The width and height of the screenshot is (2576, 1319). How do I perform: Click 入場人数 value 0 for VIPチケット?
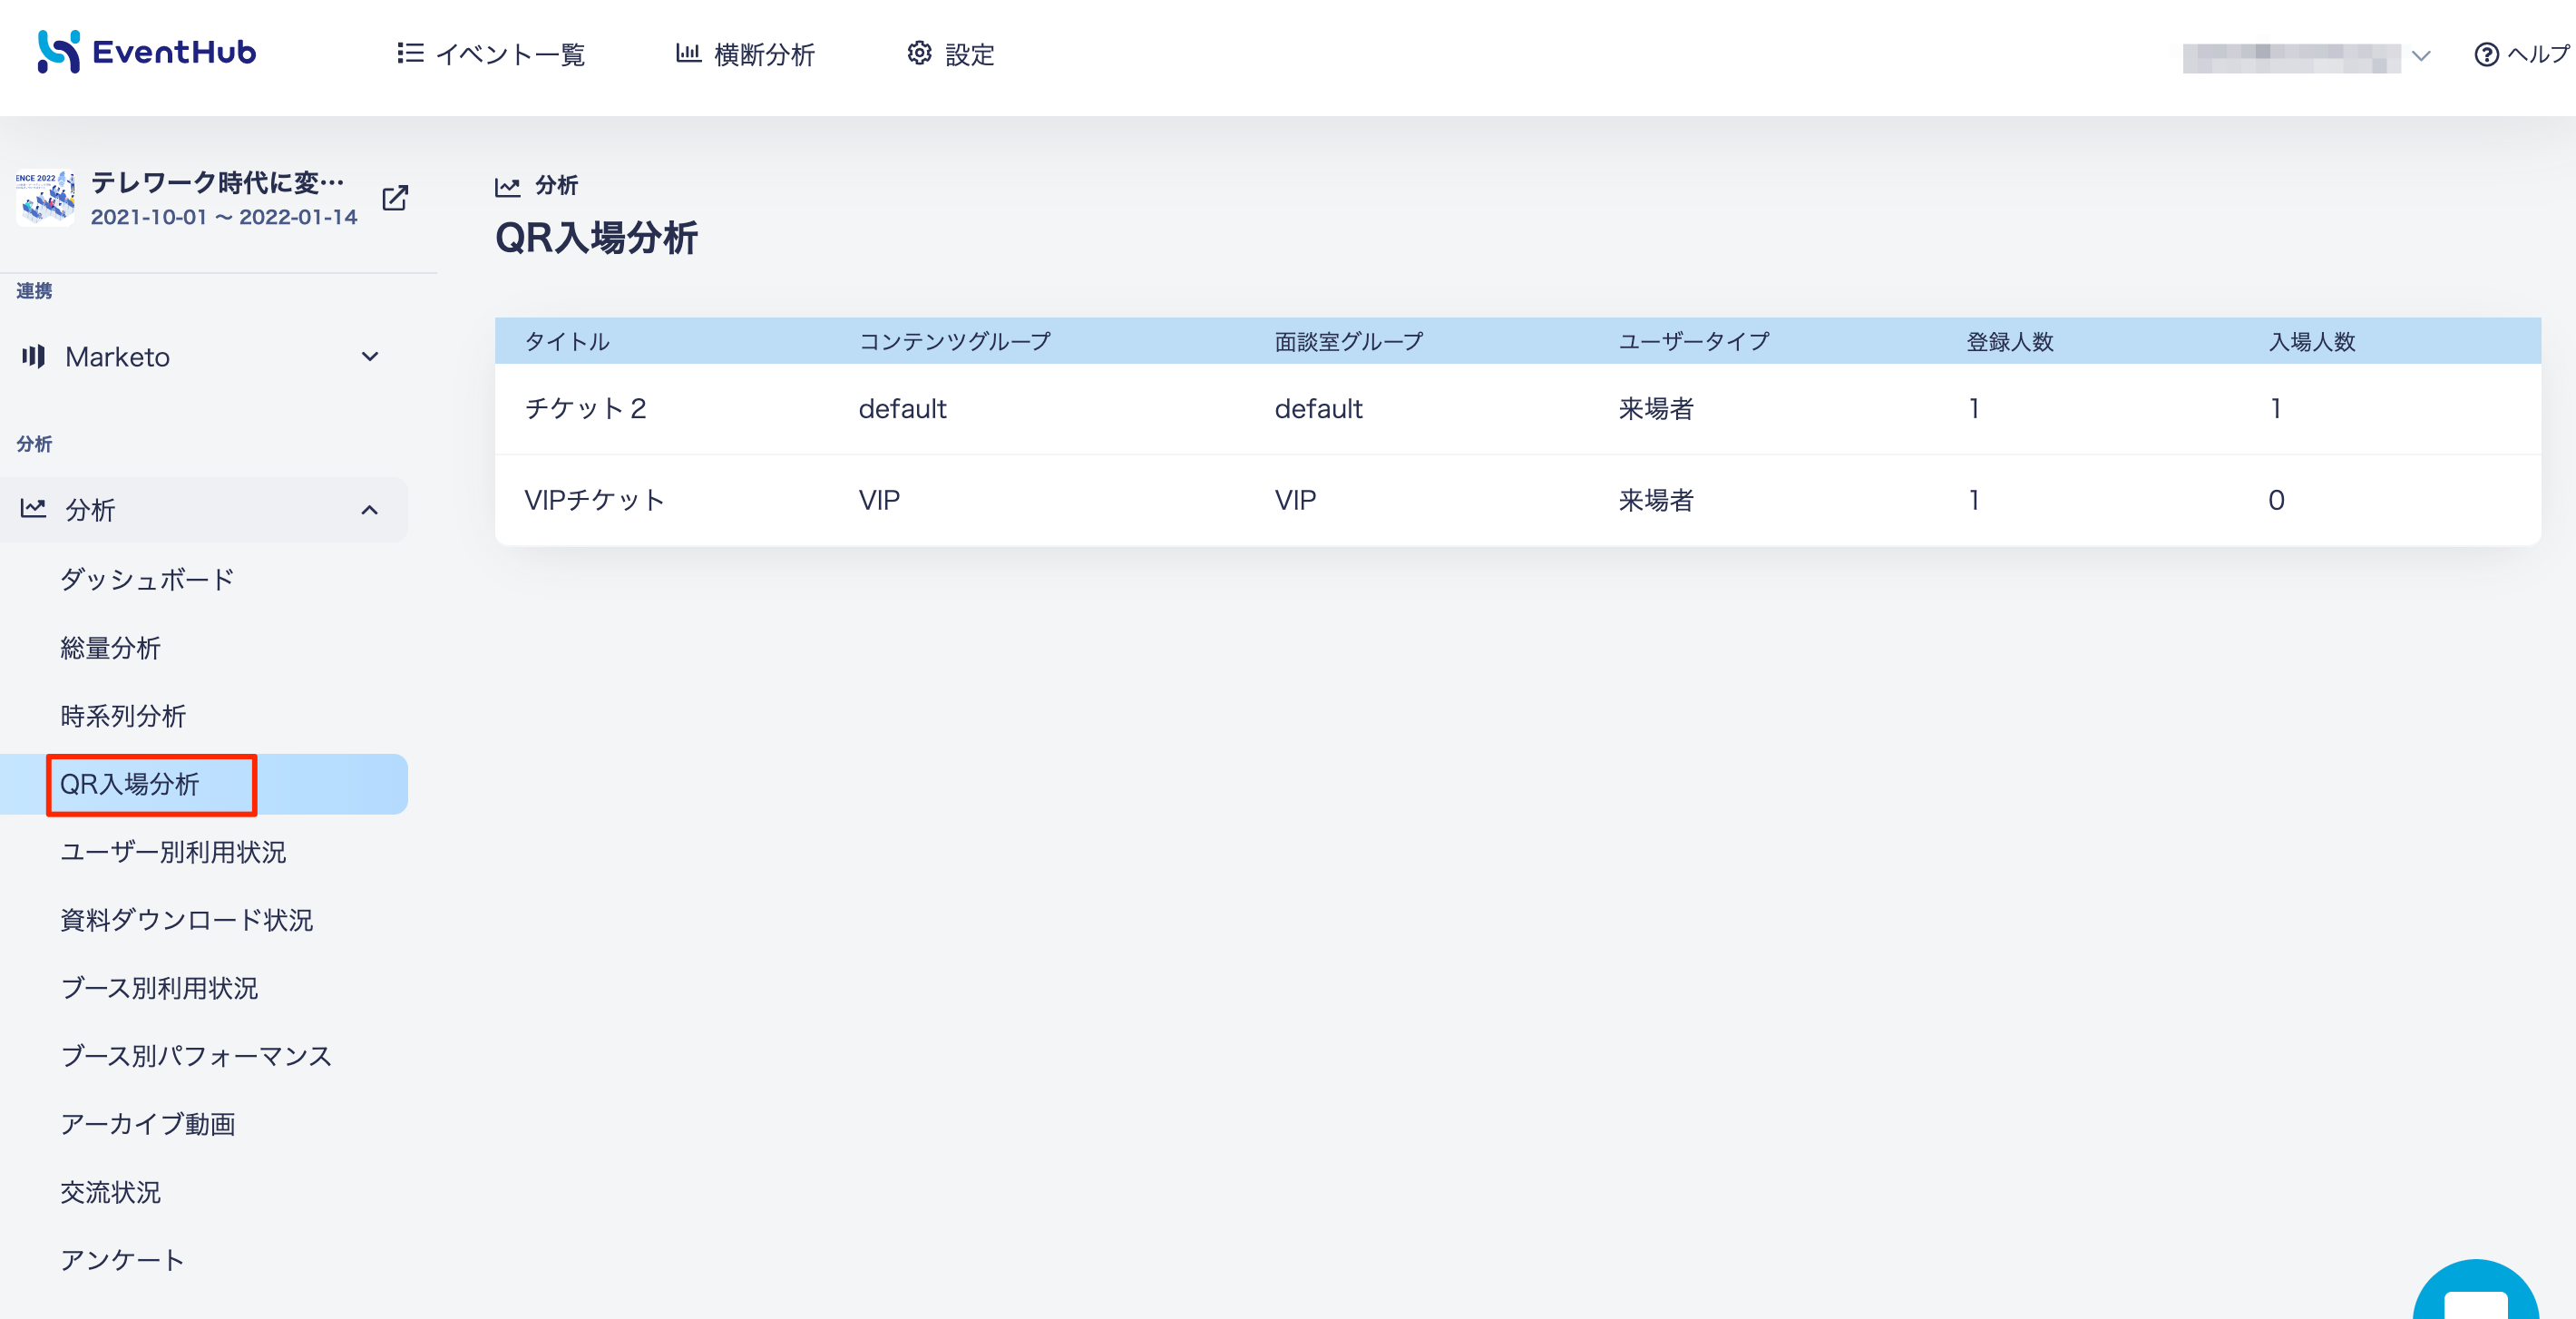pos(2276,500)
